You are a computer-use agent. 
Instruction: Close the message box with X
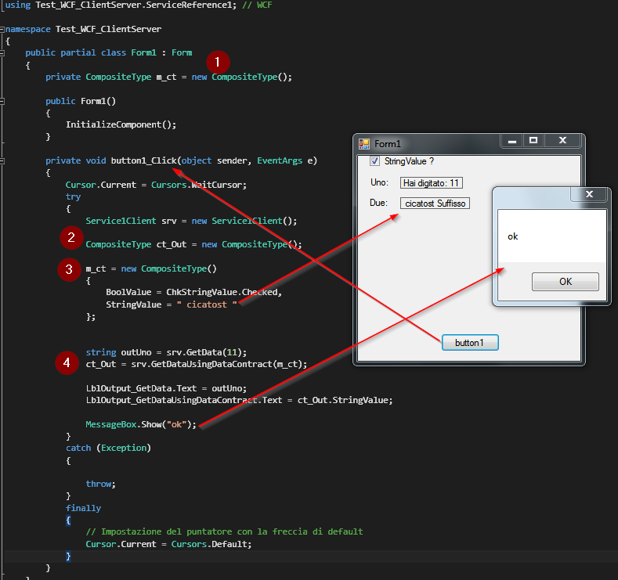point(589,194)
